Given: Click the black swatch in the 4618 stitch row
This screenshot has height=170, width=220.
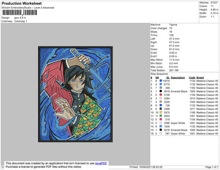Looking at the screenshot, I should [x=161, y=91].
